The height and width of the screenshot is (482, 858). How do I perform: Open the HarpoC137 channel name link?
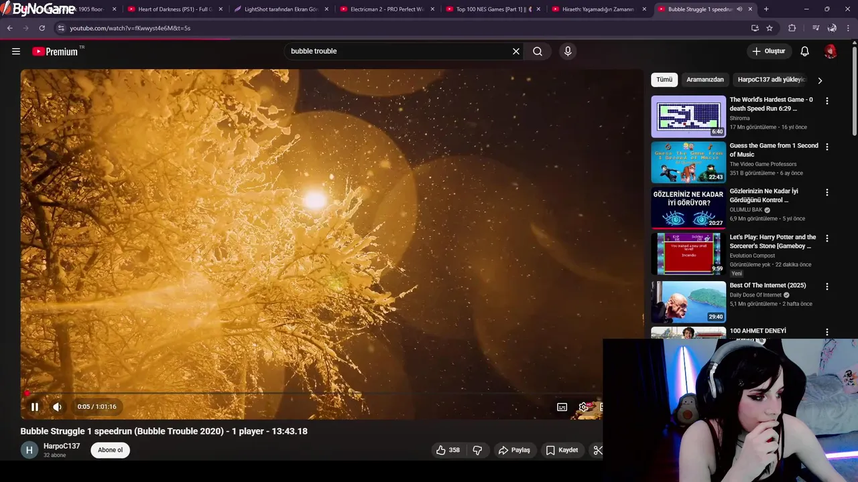(62, 446)
